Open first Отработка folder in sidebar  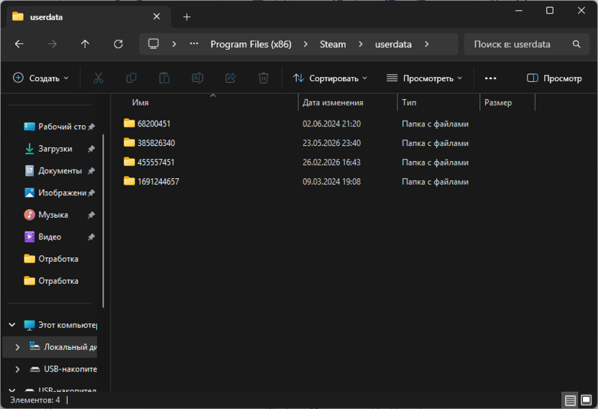pos(51,259)
